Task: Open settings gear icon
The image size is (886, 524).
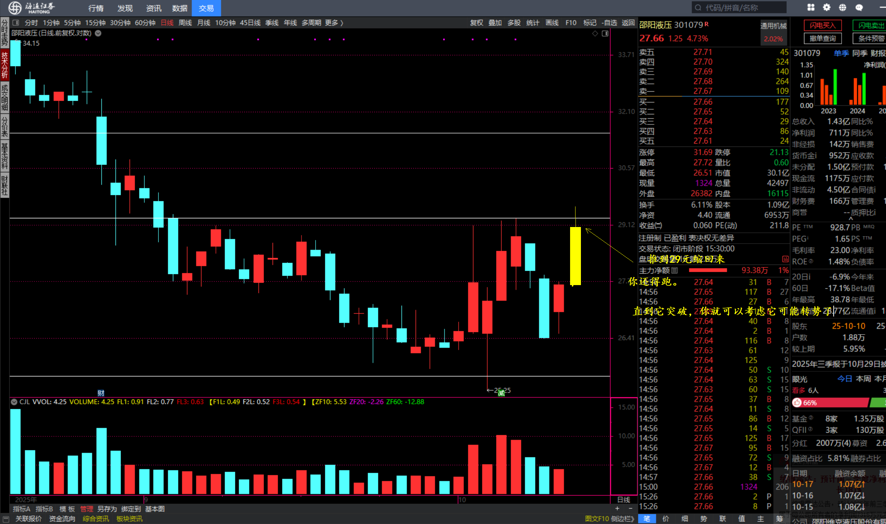Action: click(827, 8)
